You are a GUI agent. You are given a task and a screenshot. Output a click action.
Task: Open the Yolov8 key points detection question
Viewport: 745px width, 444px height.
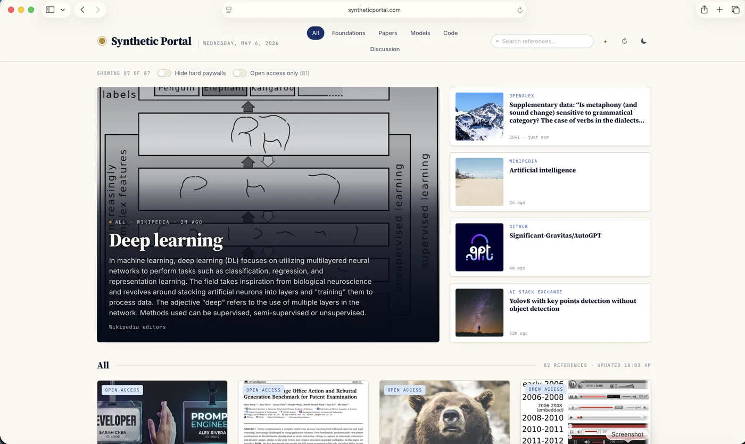pos(573,305)
